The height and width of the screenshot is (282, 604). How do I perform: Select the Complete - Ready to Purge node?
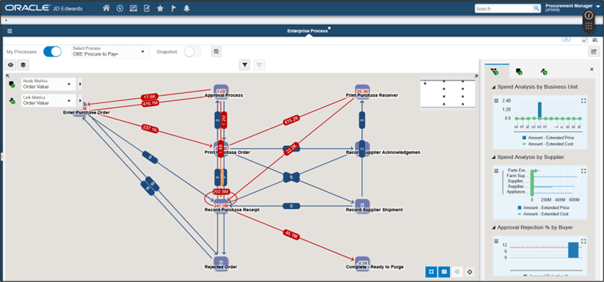[363, 264]
